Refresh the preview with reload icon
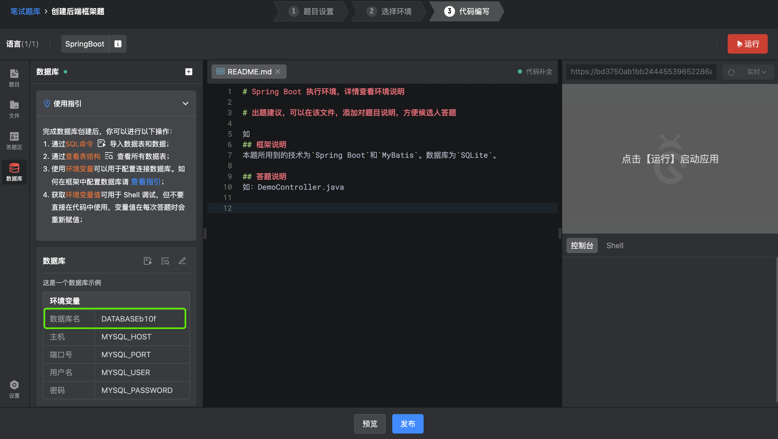This screenshot has width=778, height=439. click(x=731, y=72)
